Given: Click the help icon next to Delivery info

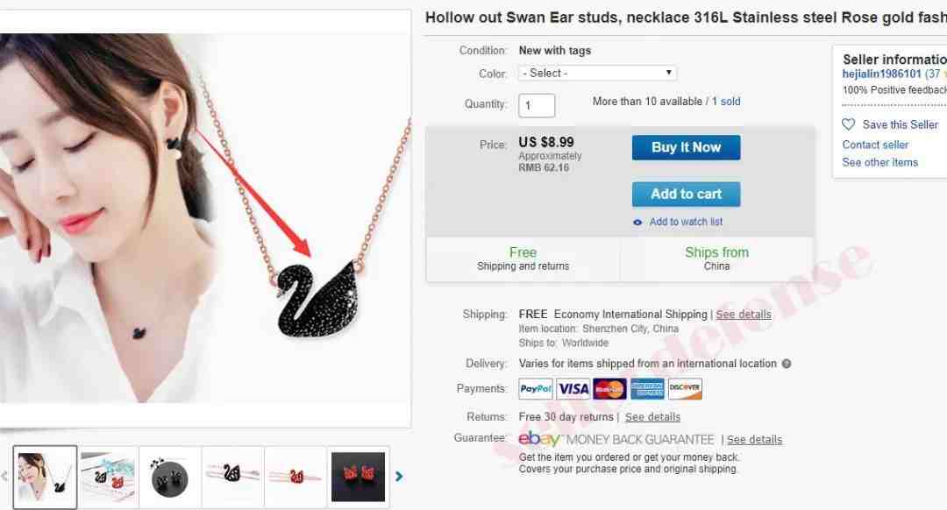Looking at the screenshot, I should (x=787, y=364).
